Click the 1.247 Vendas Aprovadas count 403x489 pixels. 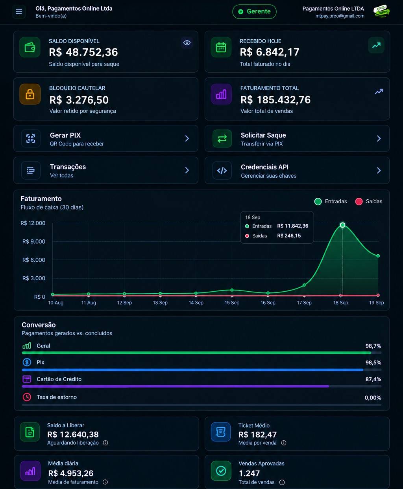pyautogui.click(x=249, y=473)
